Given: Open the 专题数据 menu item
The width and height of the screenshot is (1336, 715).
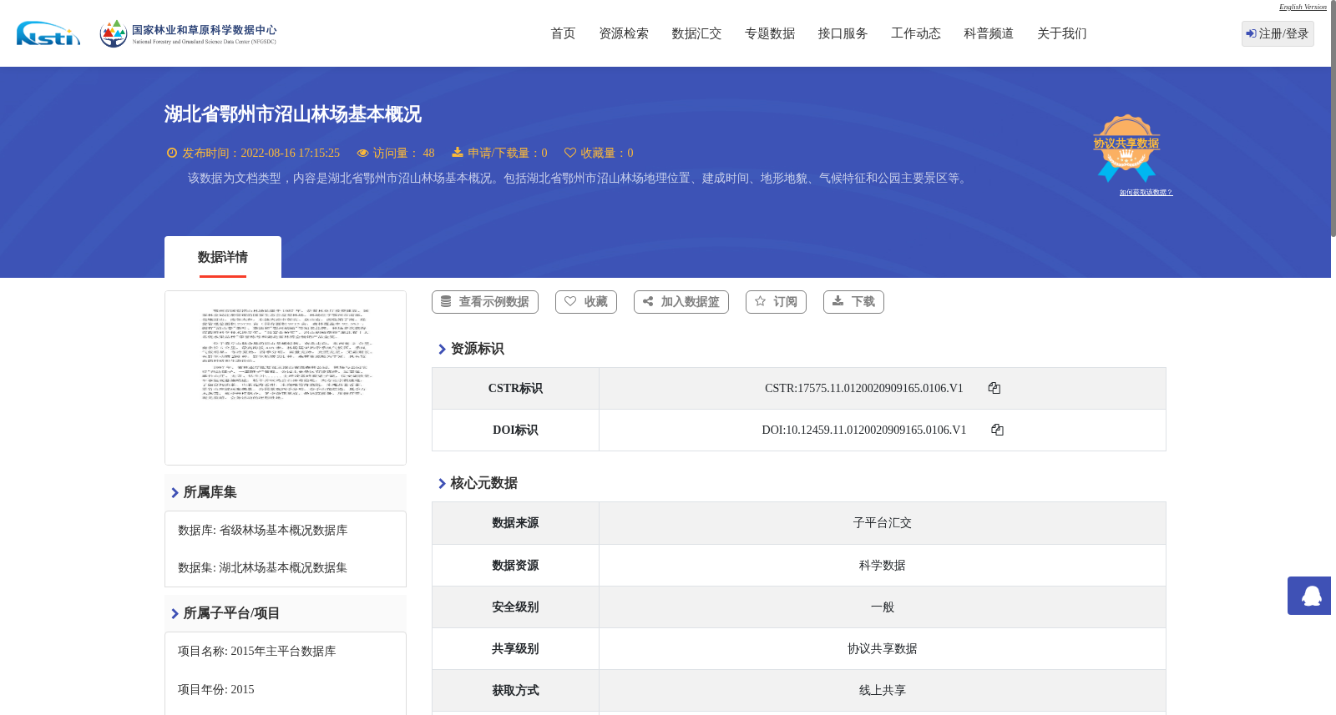Looking at the screenshot, I should point(770,33).
